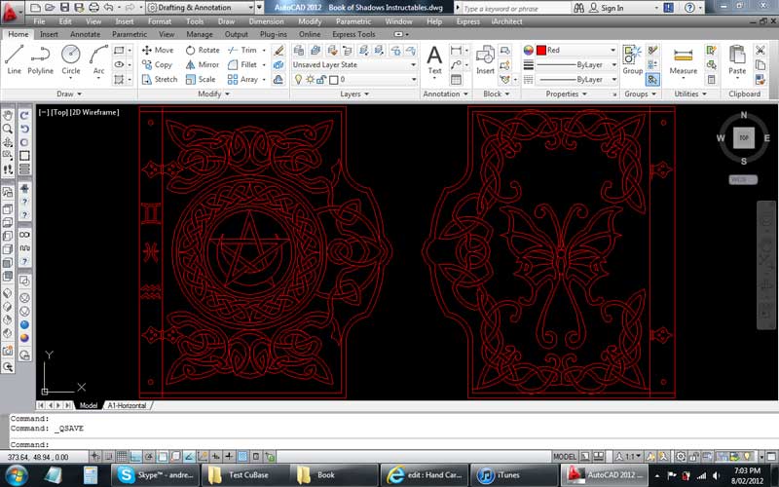The image size is (779, 487).
Task: Expand the Draw panel
Action: point(69,94)
